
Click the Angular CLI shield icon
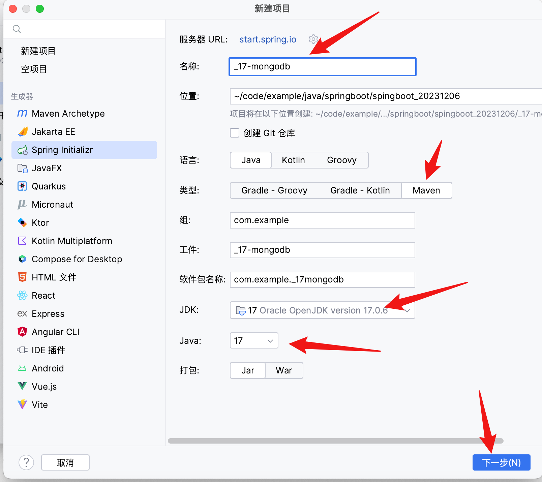(22, 332)
